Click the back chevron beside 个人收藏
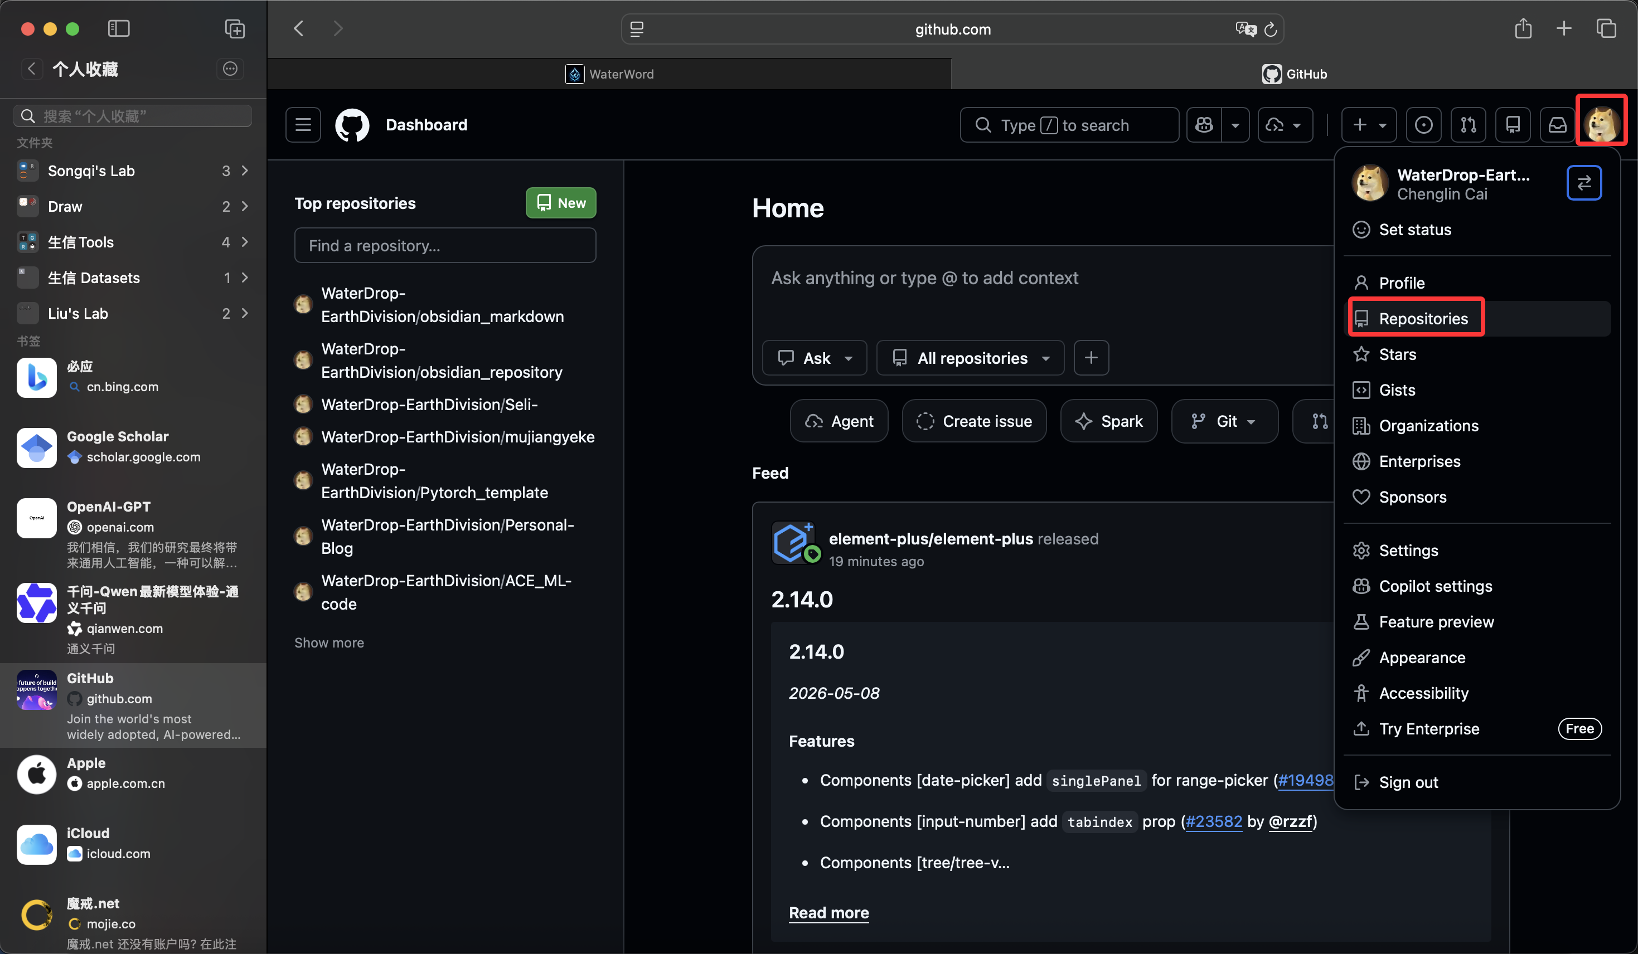This screenshot has width=1638, height=954. click(x=31, y=69)
